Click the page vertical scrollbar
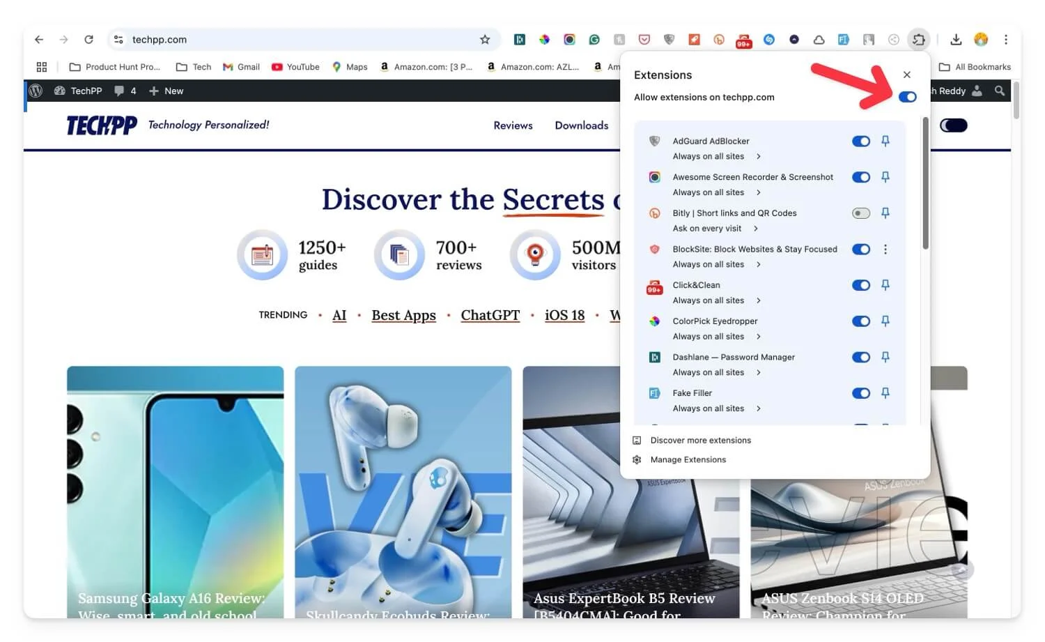This screenshot has width=1045, height=642. [x=1016, y=100]
